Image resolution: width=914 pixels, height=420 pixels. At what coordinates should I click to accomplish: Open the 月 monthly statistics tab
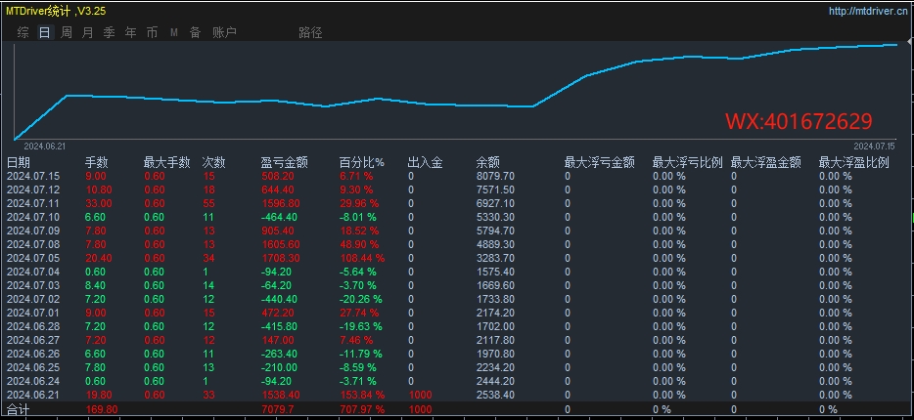pos(87,32)
